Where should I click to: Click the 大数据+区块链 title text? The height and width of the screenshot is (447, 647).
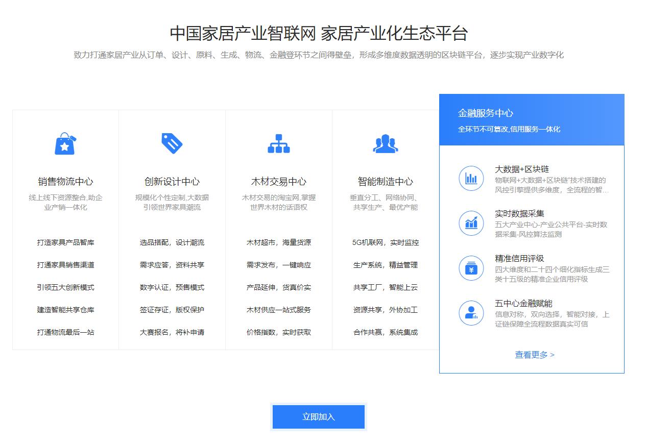tap(521, 169)
